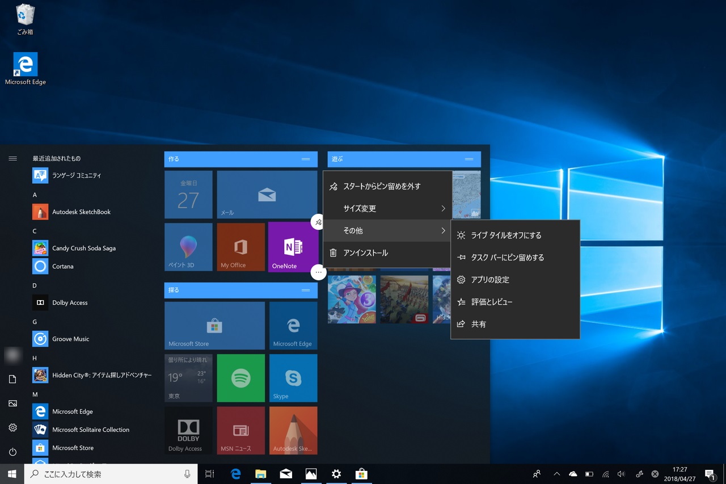726x484 pixels.
Task: Open the volume control in system tray
Action: 621,474
